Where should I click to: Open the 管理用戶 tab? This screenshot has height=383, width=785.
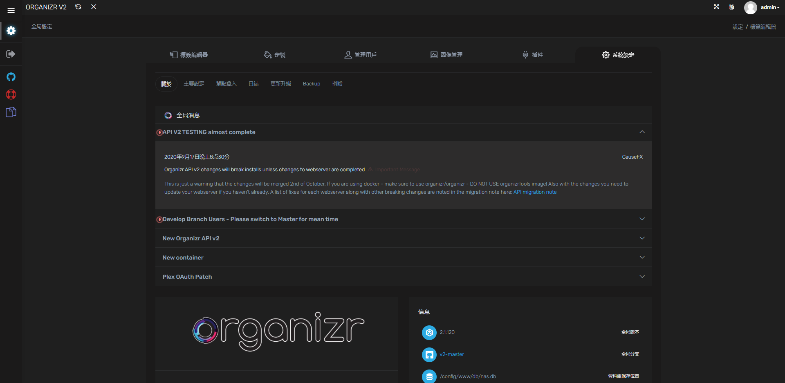361,55
